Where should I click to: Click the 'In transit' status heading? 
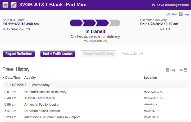click(x=95, y=31)
